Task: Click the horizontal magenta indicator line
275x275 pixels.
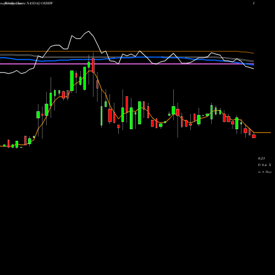Action: 127,64
